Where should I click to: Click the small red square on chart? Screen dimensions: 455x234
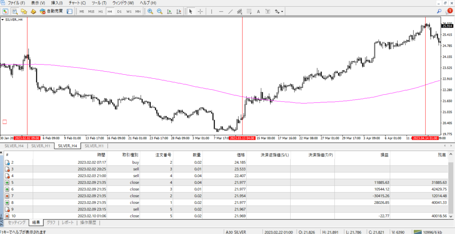click(5, 121)
